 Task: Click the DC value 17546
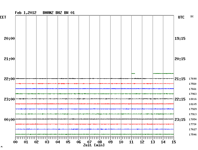[193, 135]
